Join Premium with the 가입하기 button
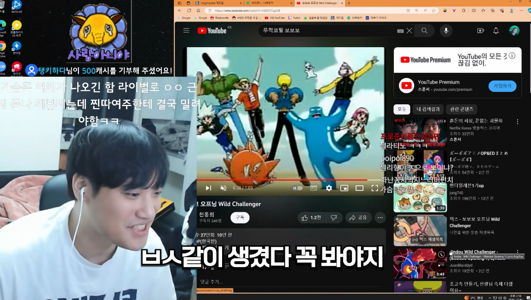Viewport: 531px width, 300px height. (502, 86)
